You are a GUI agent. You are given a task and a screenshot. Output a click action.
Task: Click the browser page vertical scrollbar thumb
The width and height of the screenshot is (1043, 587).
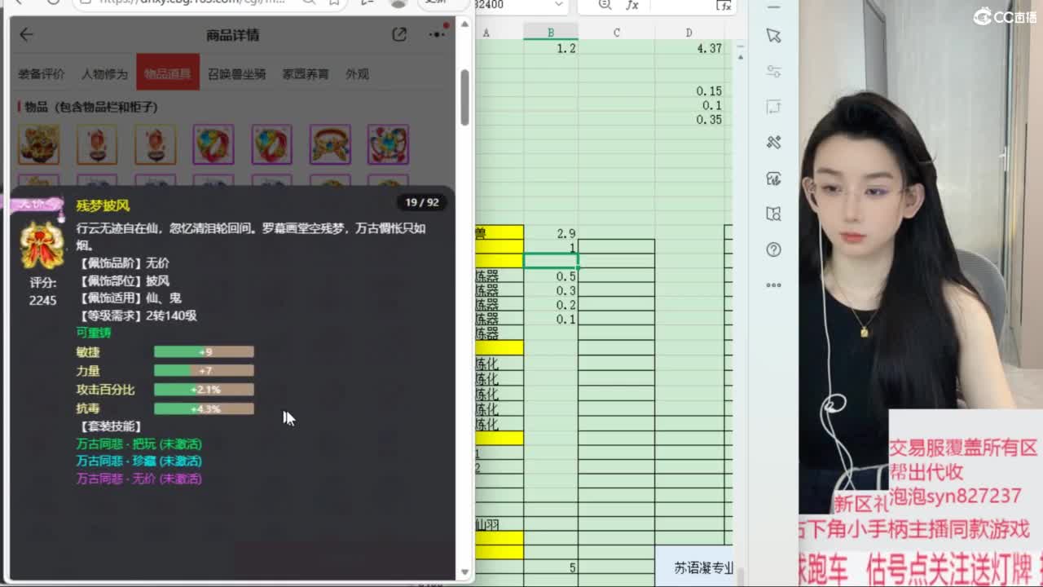(464, 97)
